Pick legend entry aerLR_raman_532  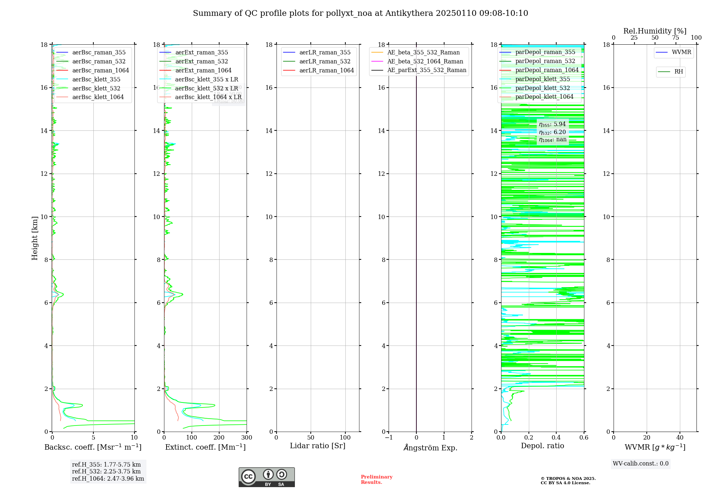point(317,62)
